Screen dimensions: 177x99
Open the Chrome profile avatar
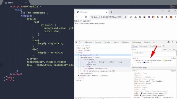(171, 17)
